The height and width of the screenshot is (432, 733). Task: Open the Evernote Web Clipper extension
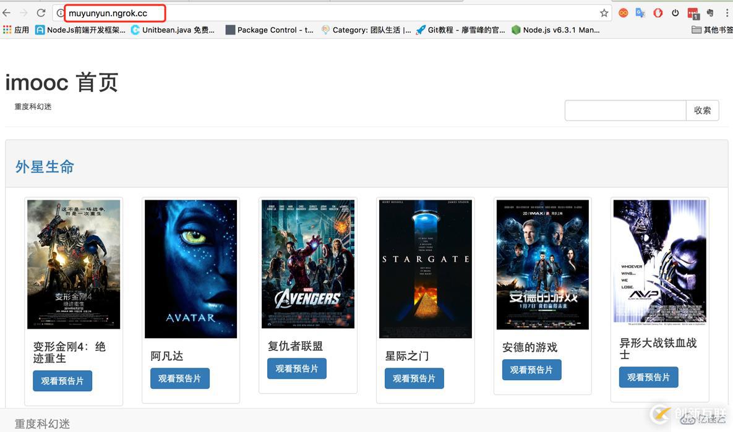[709, 12]
